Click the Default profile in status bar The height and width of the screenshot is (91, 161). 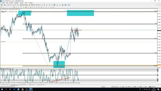(103, 87)
